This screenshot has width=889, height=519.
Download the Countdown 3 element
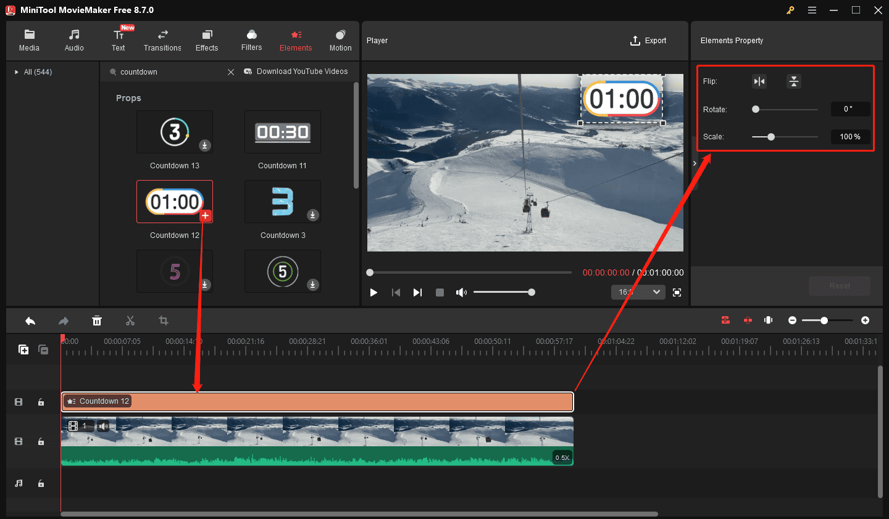click(x=313, y=215)
